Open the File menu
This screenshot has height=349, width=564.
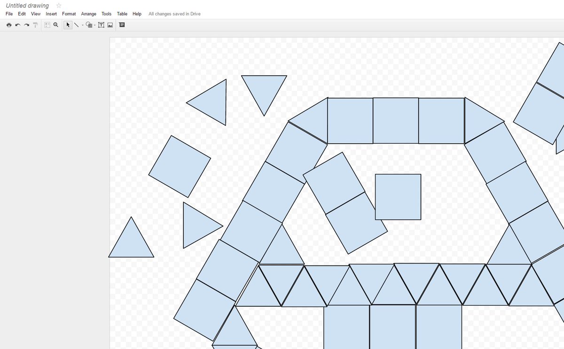click(x=9, y=14)
